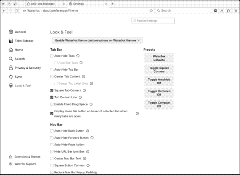240x175 pixels.
Task: Open Tabs Sidebar settings category
Action: click(x=21, y=41)
